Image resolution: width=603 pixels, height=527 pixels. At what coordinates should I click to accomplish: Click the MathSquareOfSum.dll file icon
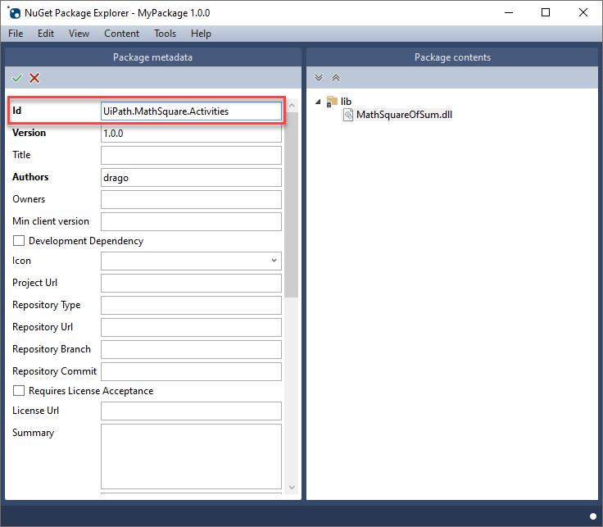click(347, 115)
